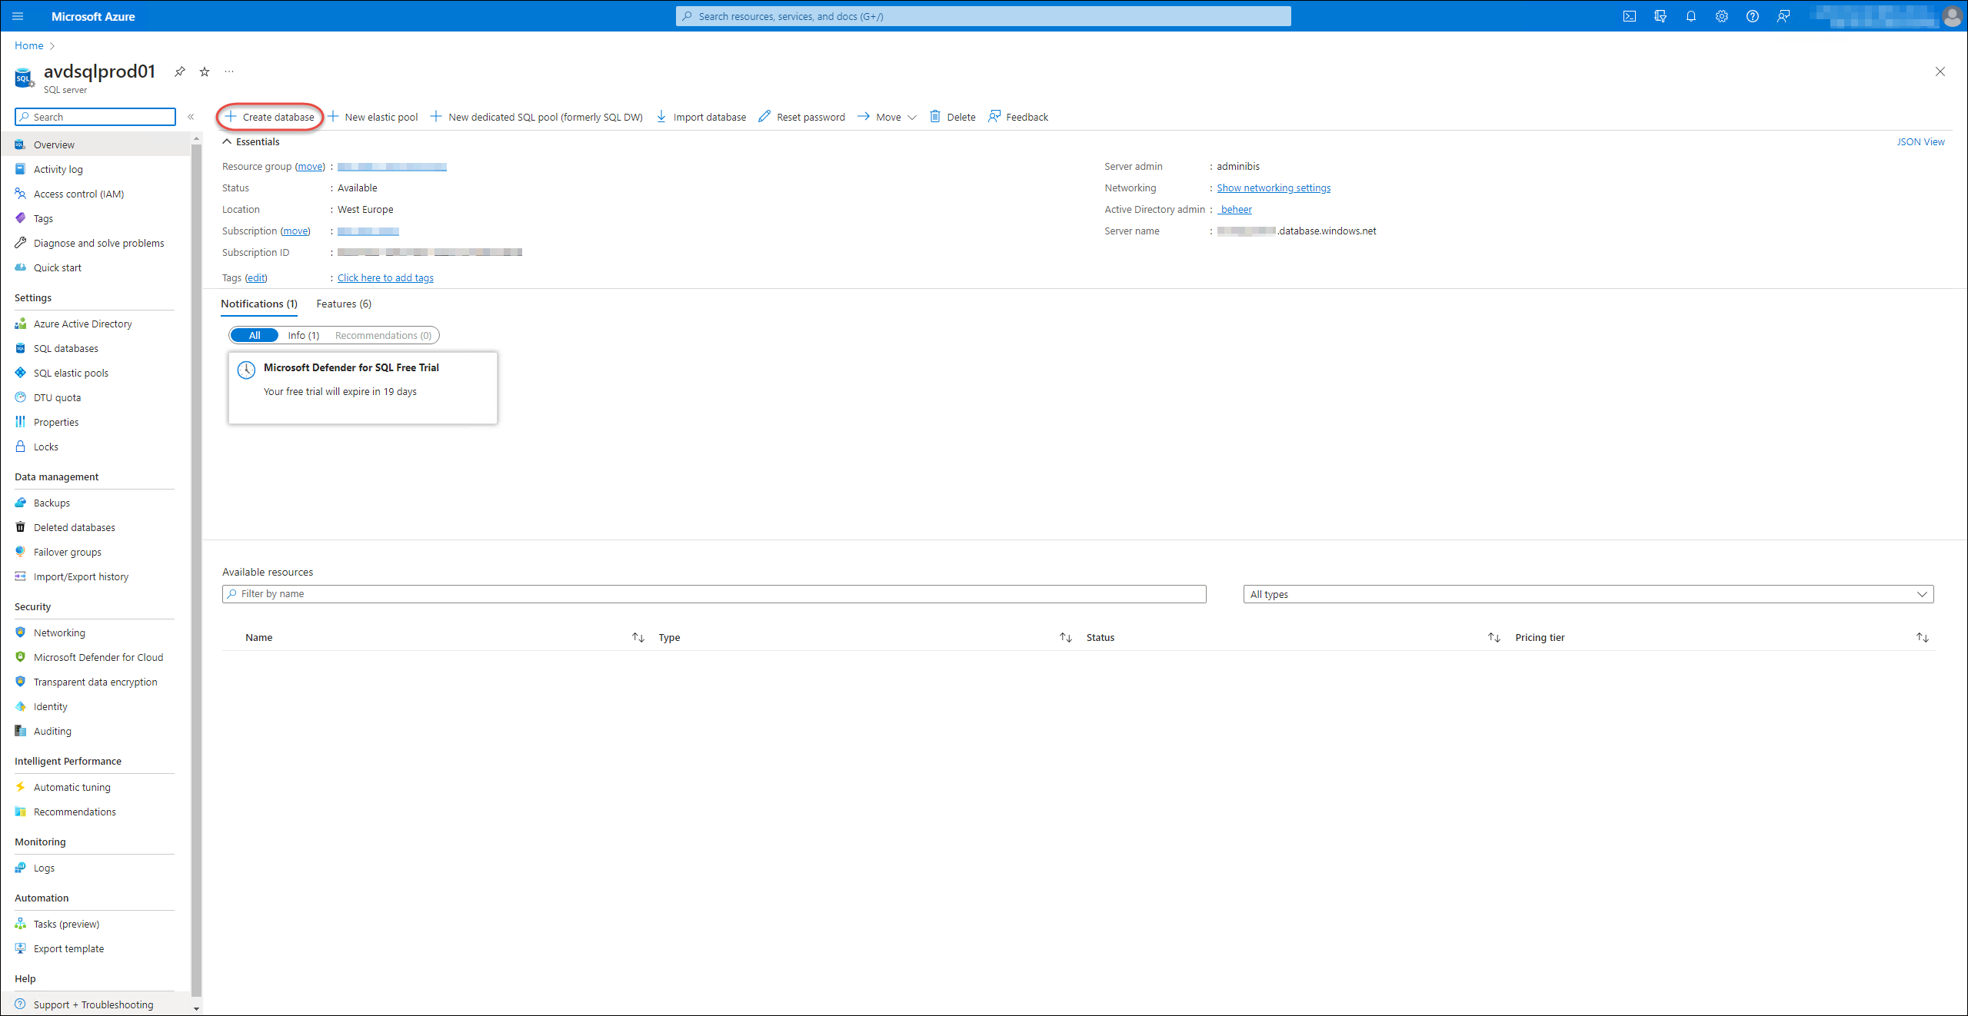Open SQL databases
This screenshot has height=1016, width=1968.
click(x=95, y=348)
